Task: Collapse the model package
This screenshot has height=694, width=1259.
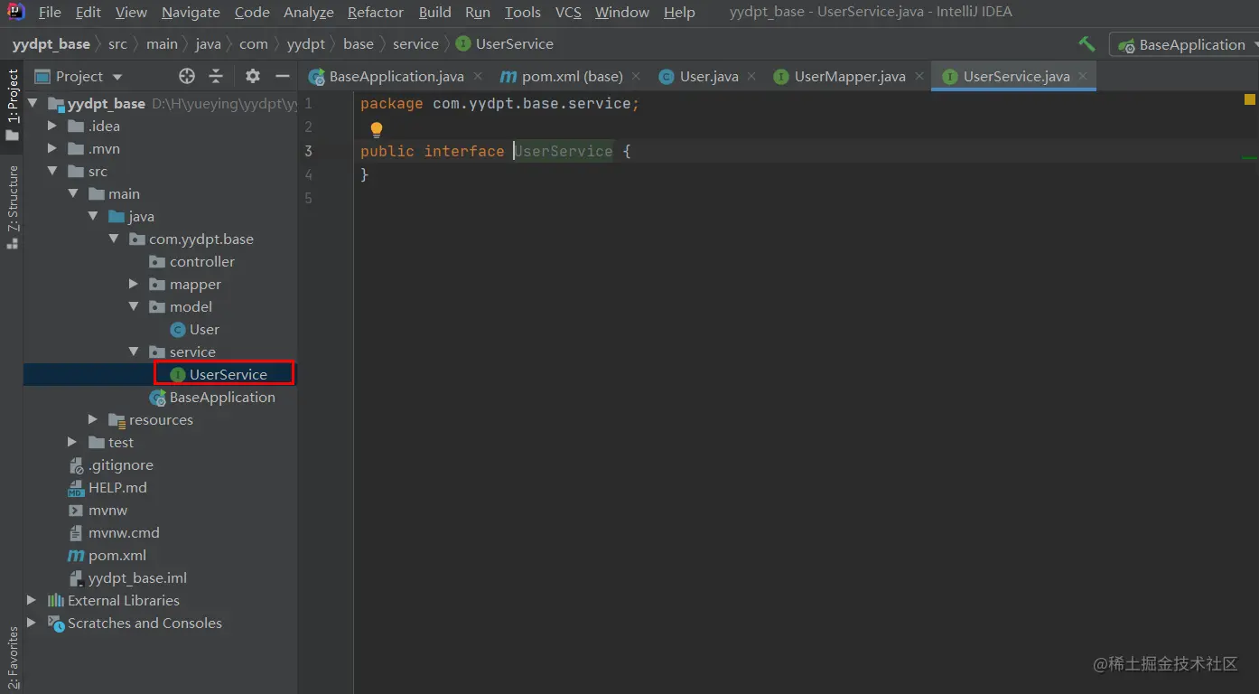Action: 134,306
